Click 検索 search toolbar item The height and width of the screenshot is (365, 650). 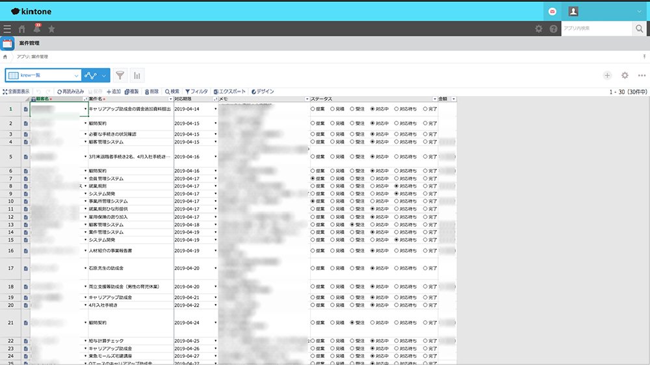point(172,92)
